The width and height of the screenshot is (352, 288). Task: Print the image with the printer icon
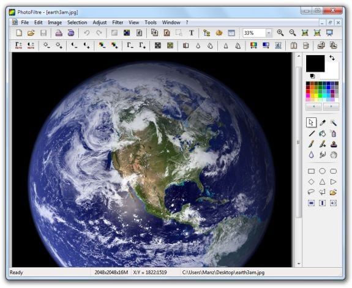pos(59,33)
